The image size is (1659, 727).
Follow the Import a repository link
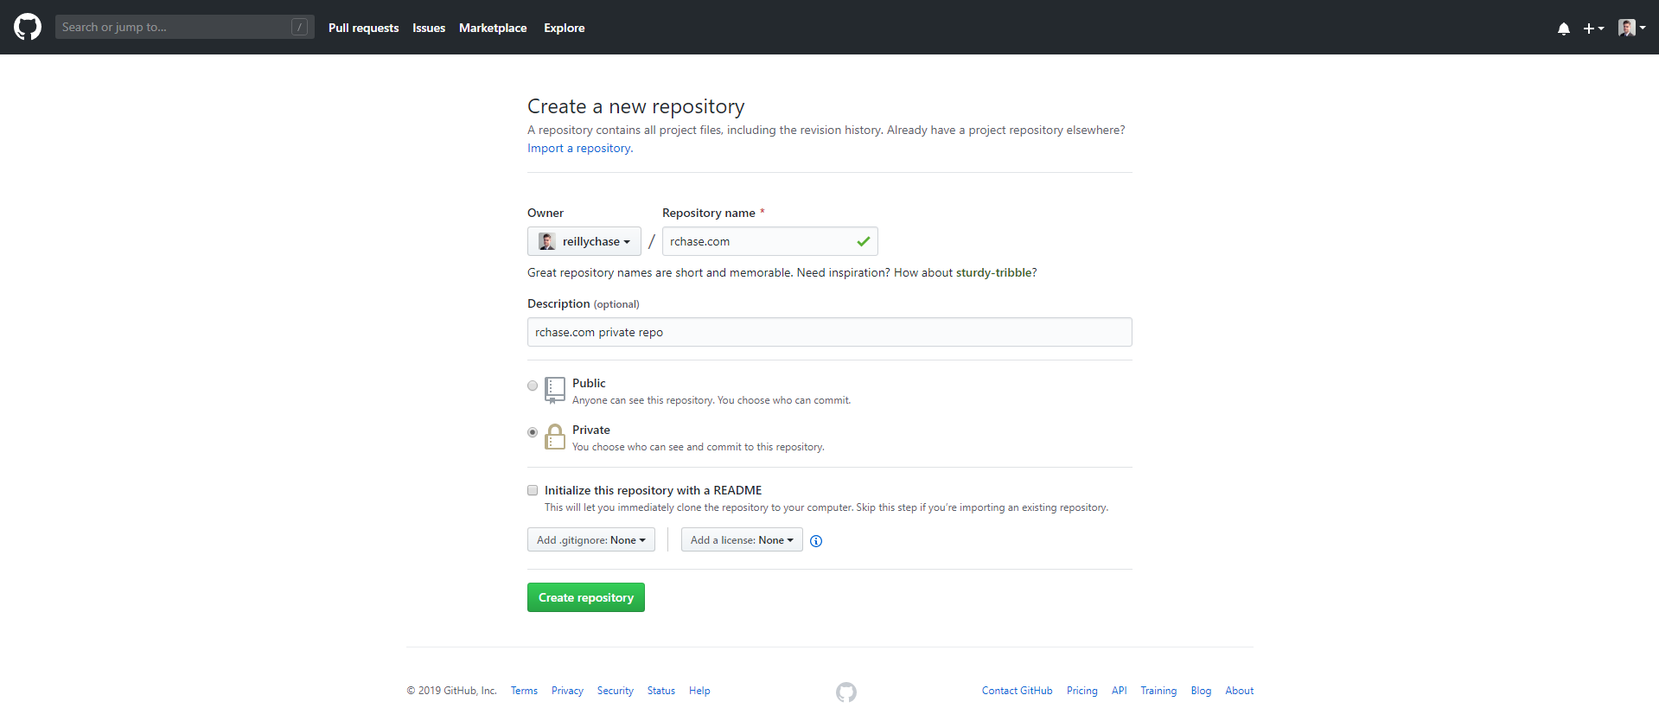click(x=580, y=148)
